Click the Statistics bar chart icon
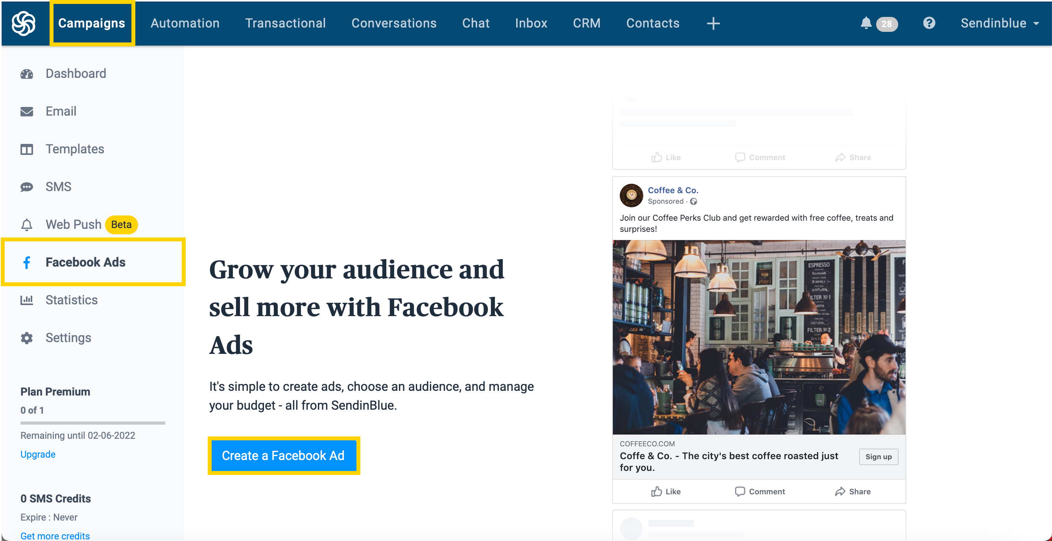The height and width of the screenshot is (541, 1052). click(26, 300)
